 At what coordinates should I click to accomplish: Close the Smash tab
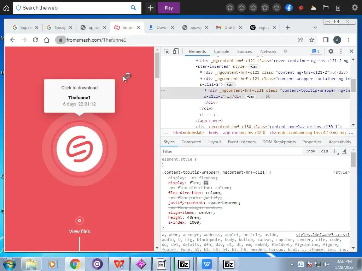pos(139,28)
